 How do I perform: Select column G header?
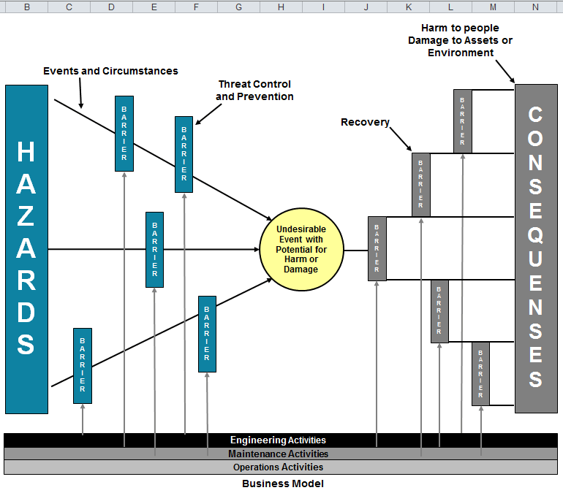coord(238,7)
